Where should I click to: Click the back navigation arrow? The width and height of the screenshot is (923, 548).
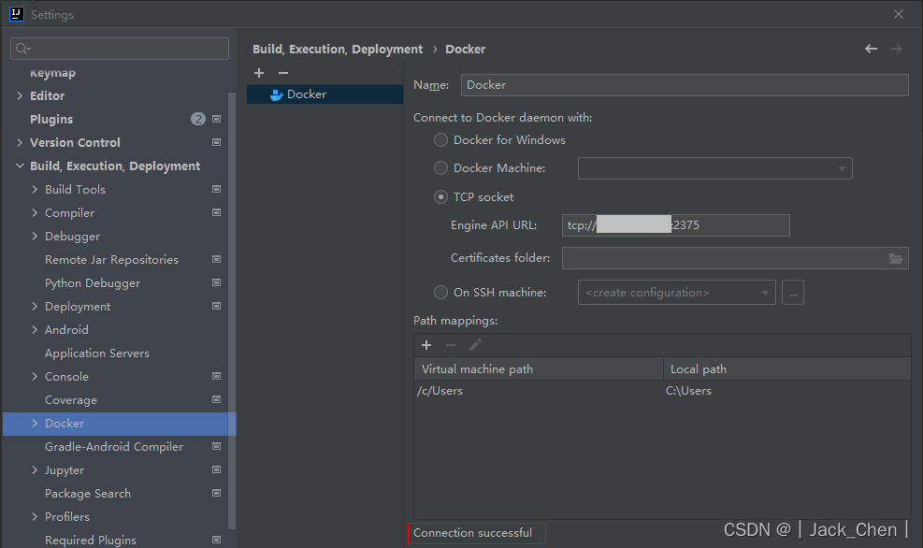click(871, 49)
